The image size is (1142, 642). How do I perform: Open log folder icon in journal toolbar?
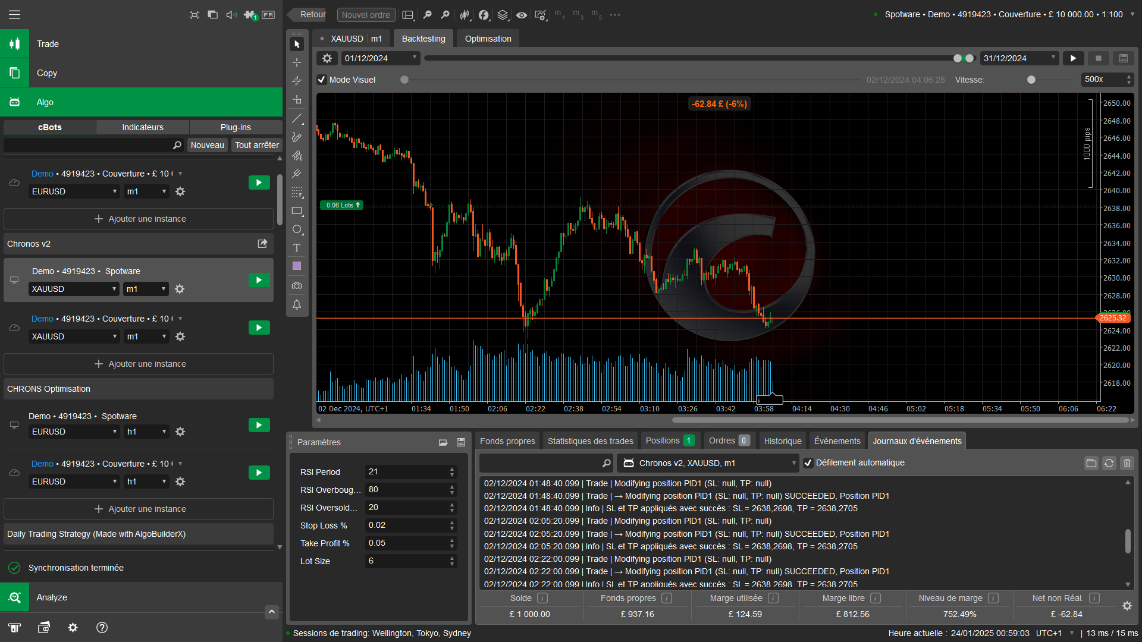click(x=1091, y=463)
